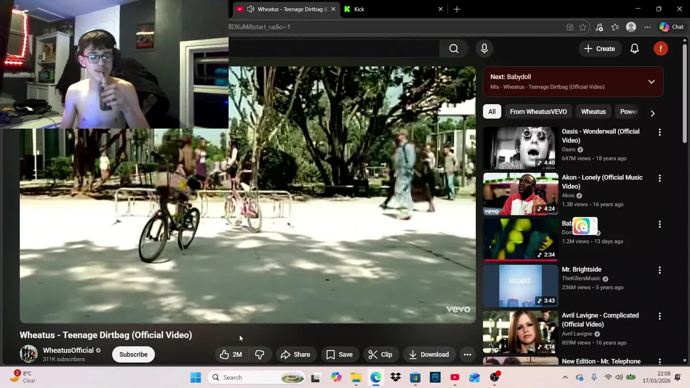Click the Clip button
Image resolution: width=690 pixels, height=388 pixels.
coord(380,354)
